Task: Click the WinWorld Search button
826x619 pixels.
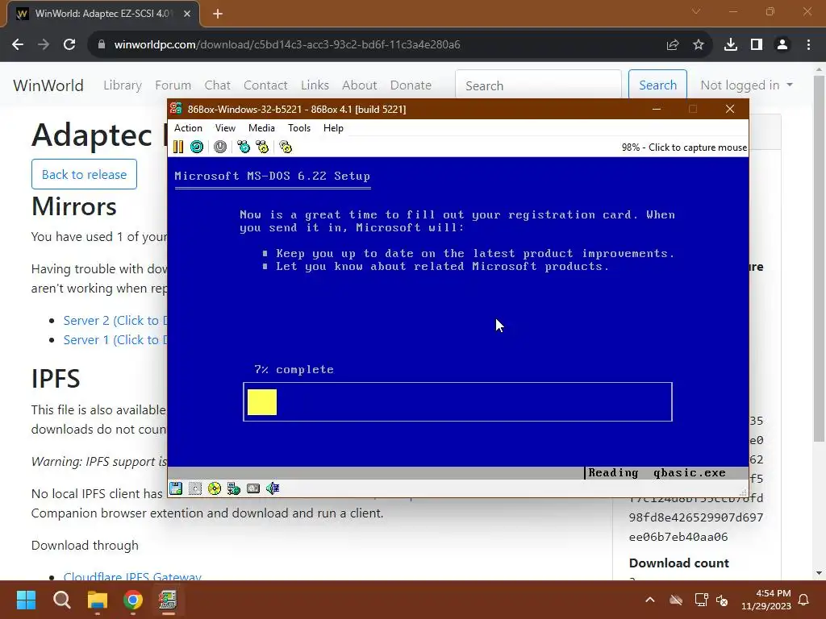Action: (657, 85)
